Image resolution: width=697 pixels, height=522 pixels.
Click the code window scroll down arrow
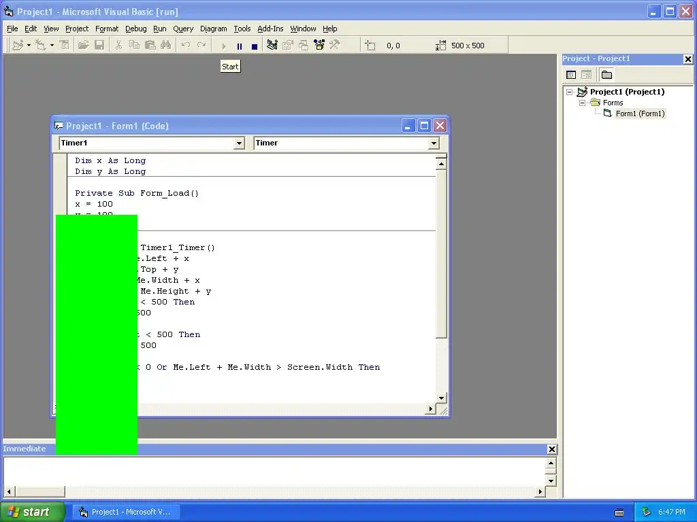pyautogui.click(x=441, y=398)
